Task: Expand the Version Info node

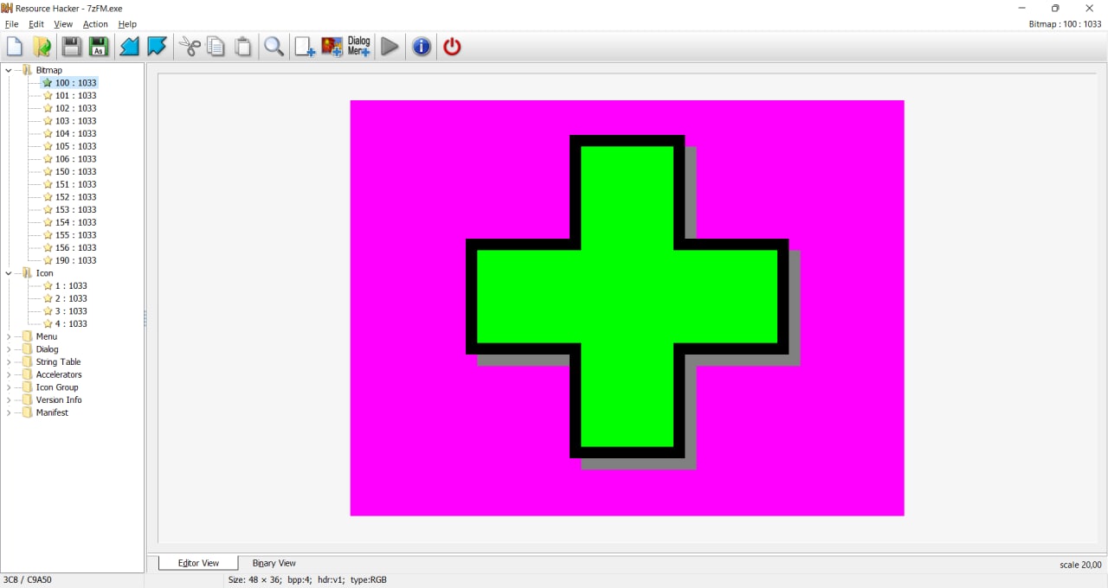Action: tap(9, 400)
